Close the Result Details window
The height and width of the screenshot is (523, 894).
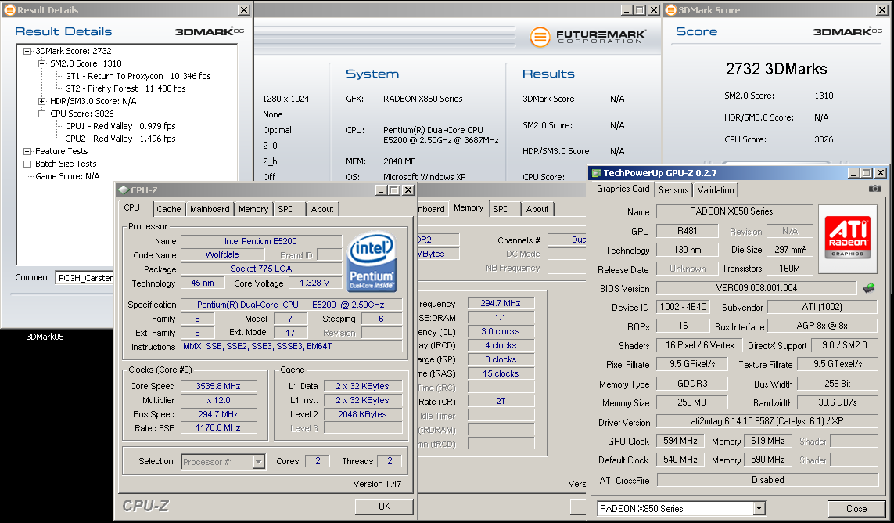[243, 9]
